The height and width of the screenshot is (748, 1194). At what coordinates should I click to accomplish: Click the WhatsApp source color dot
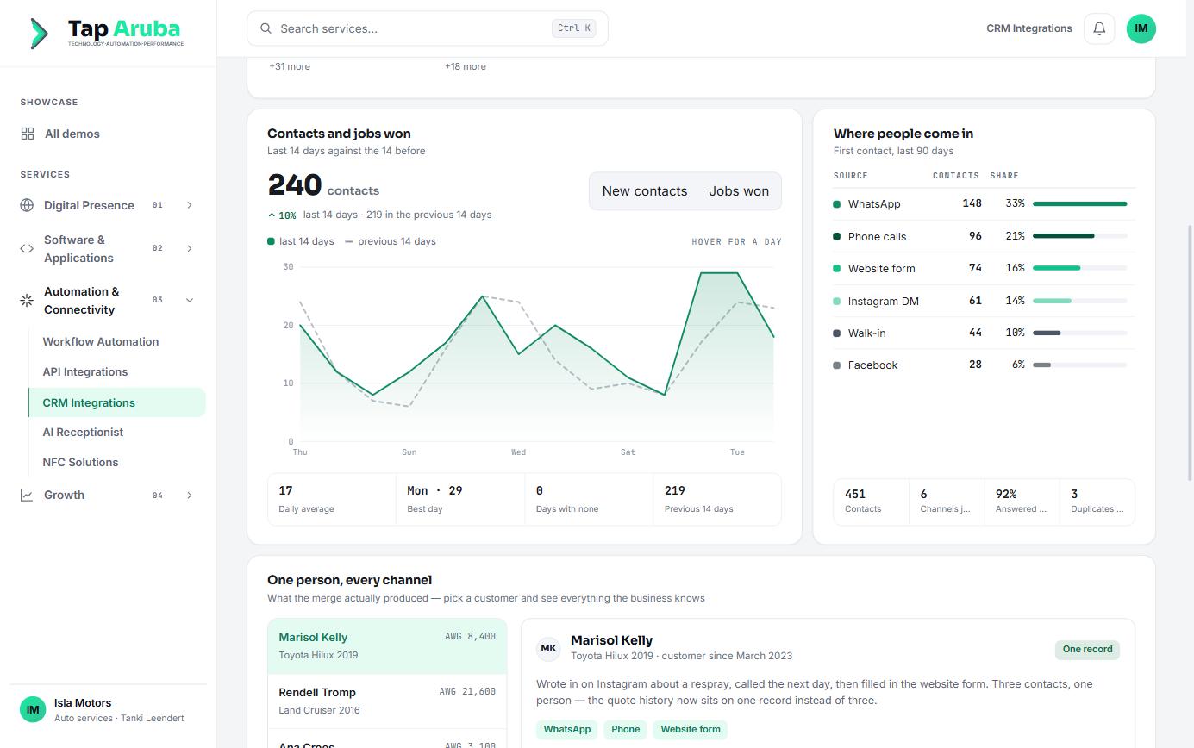pos(836,204)
